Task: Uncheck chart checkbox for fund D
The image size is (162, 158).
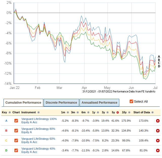Action: (16, 150)
